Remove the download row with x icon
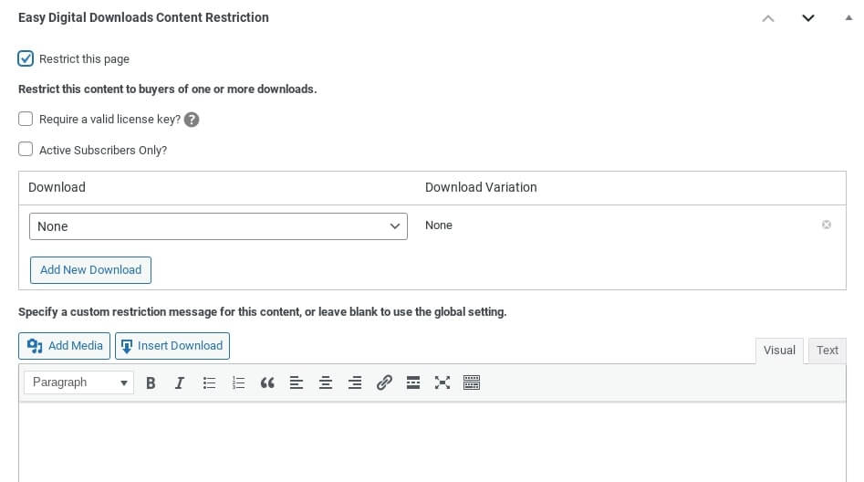864x482 pixels. [x=826, y=225]
